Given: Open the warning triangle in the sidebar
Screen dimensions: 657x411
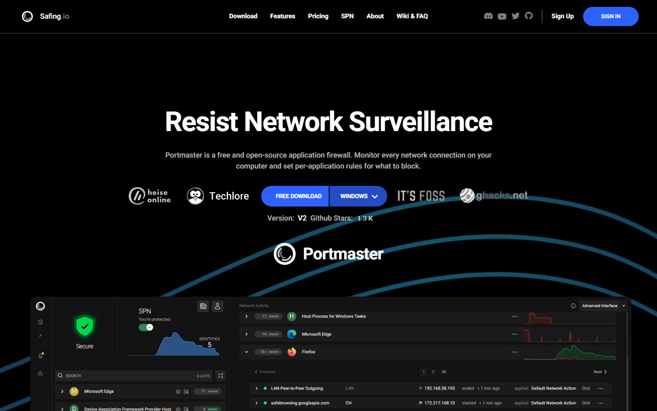Looking at the screenshot, I should point(41,373).
